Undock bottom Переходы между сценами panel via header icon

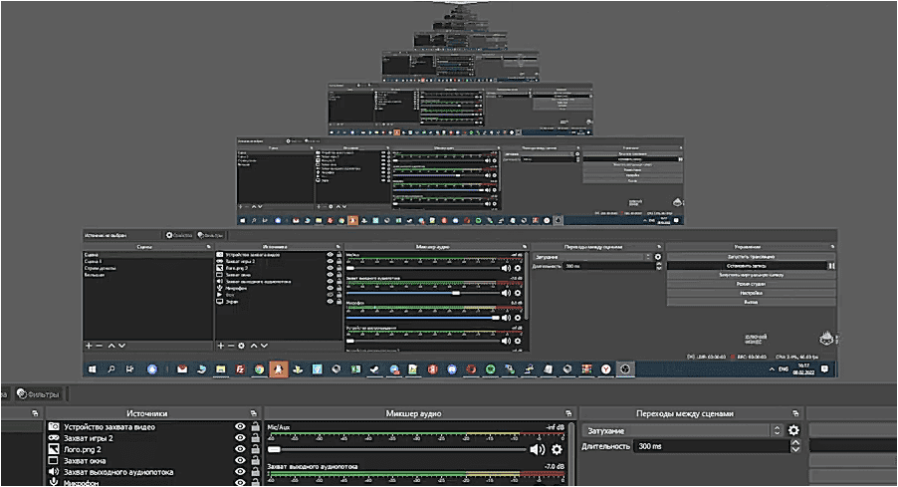(796, 412)
